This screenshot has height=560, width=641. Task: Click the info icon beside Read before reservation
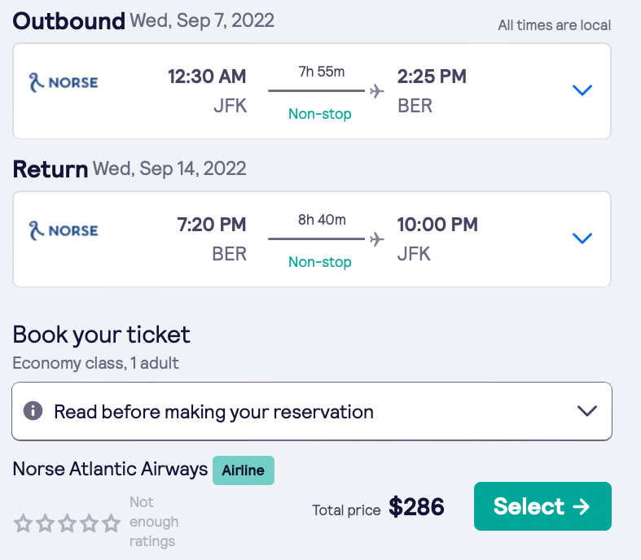33,411
